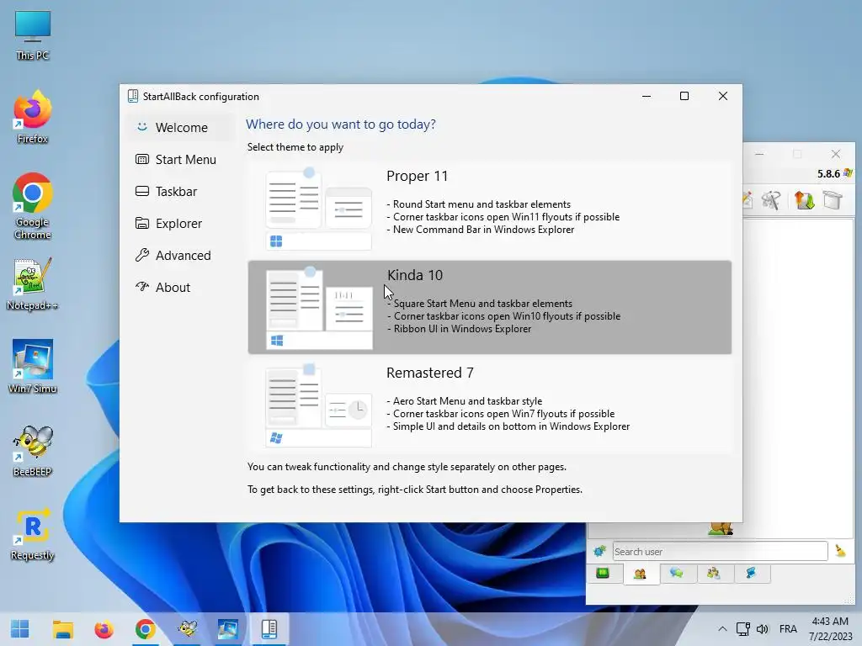Image resolution: width=862 pixels, height=646 pixels.
Task: Click the Start Menu sidebar icon
Action: (x=141, y=159)
